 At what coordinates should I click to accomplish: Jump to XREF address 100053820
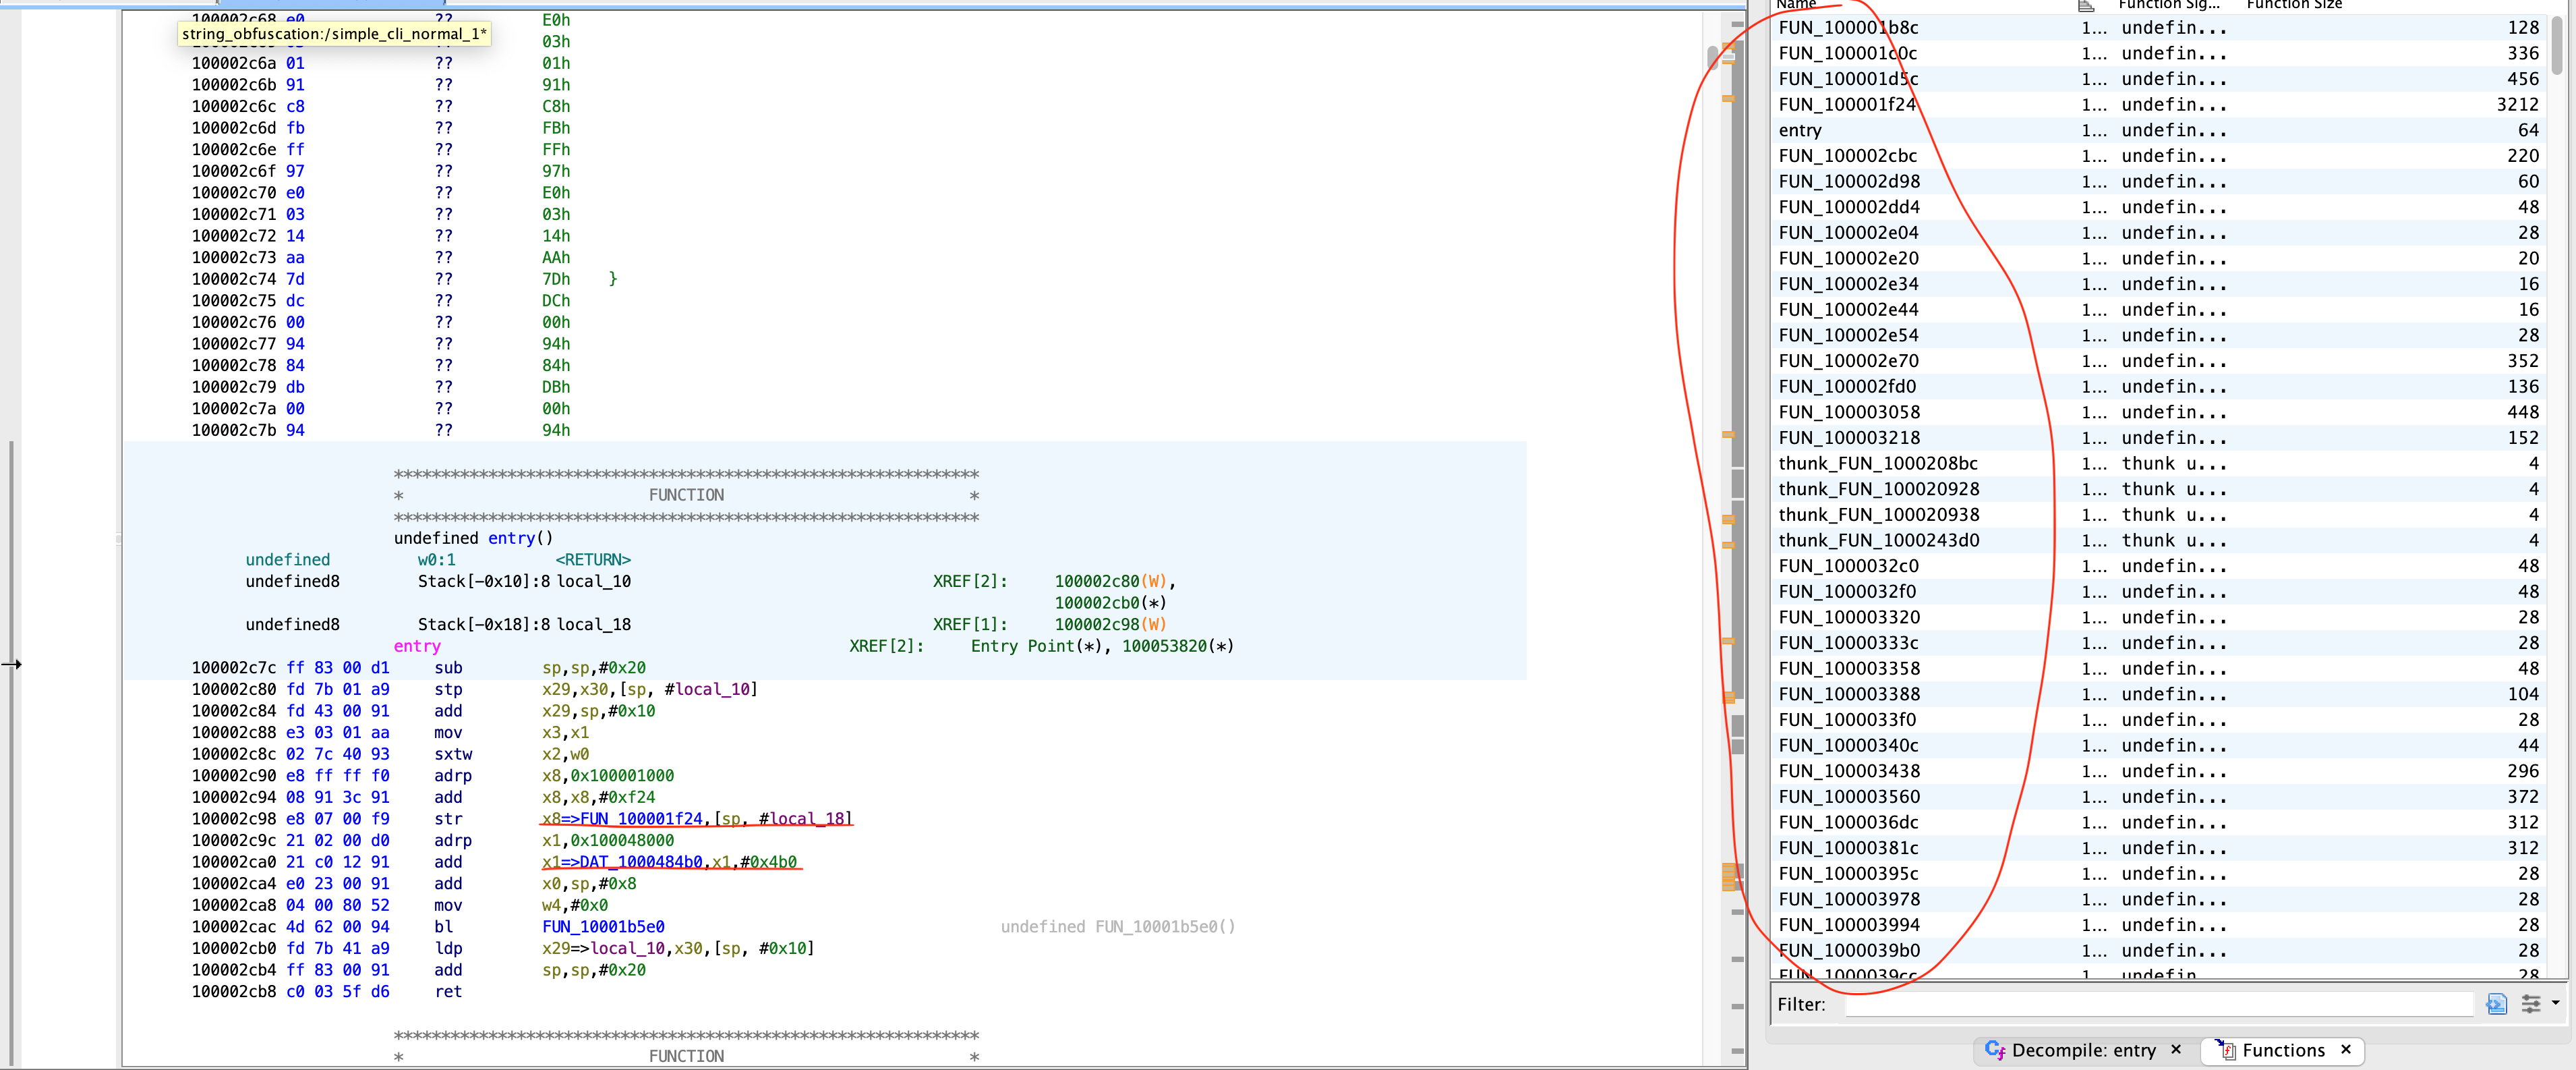(1164, 646)
